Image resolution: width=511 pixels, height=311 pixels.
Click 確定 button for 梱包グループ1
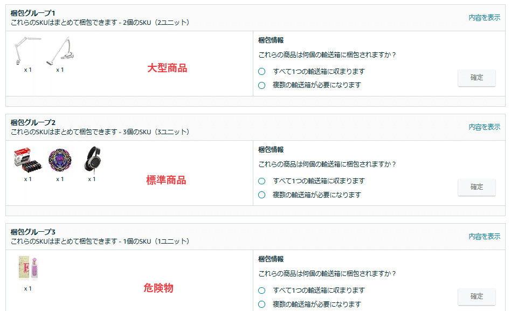477,78
